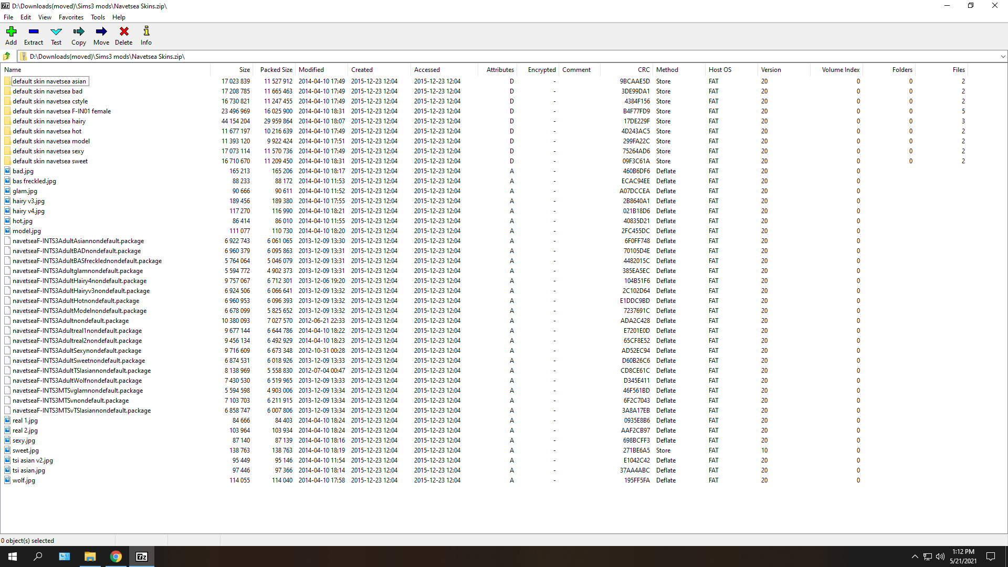Screen dimensions: 1008x567
Task: Sort by the CRC column header
Action: point(626,70)
